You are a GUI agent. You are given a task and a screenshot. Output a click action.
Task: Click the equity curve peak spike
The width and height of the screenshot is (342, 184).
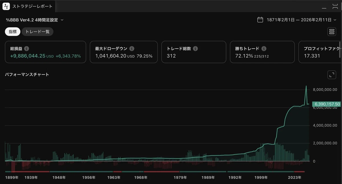click(306, 86)
